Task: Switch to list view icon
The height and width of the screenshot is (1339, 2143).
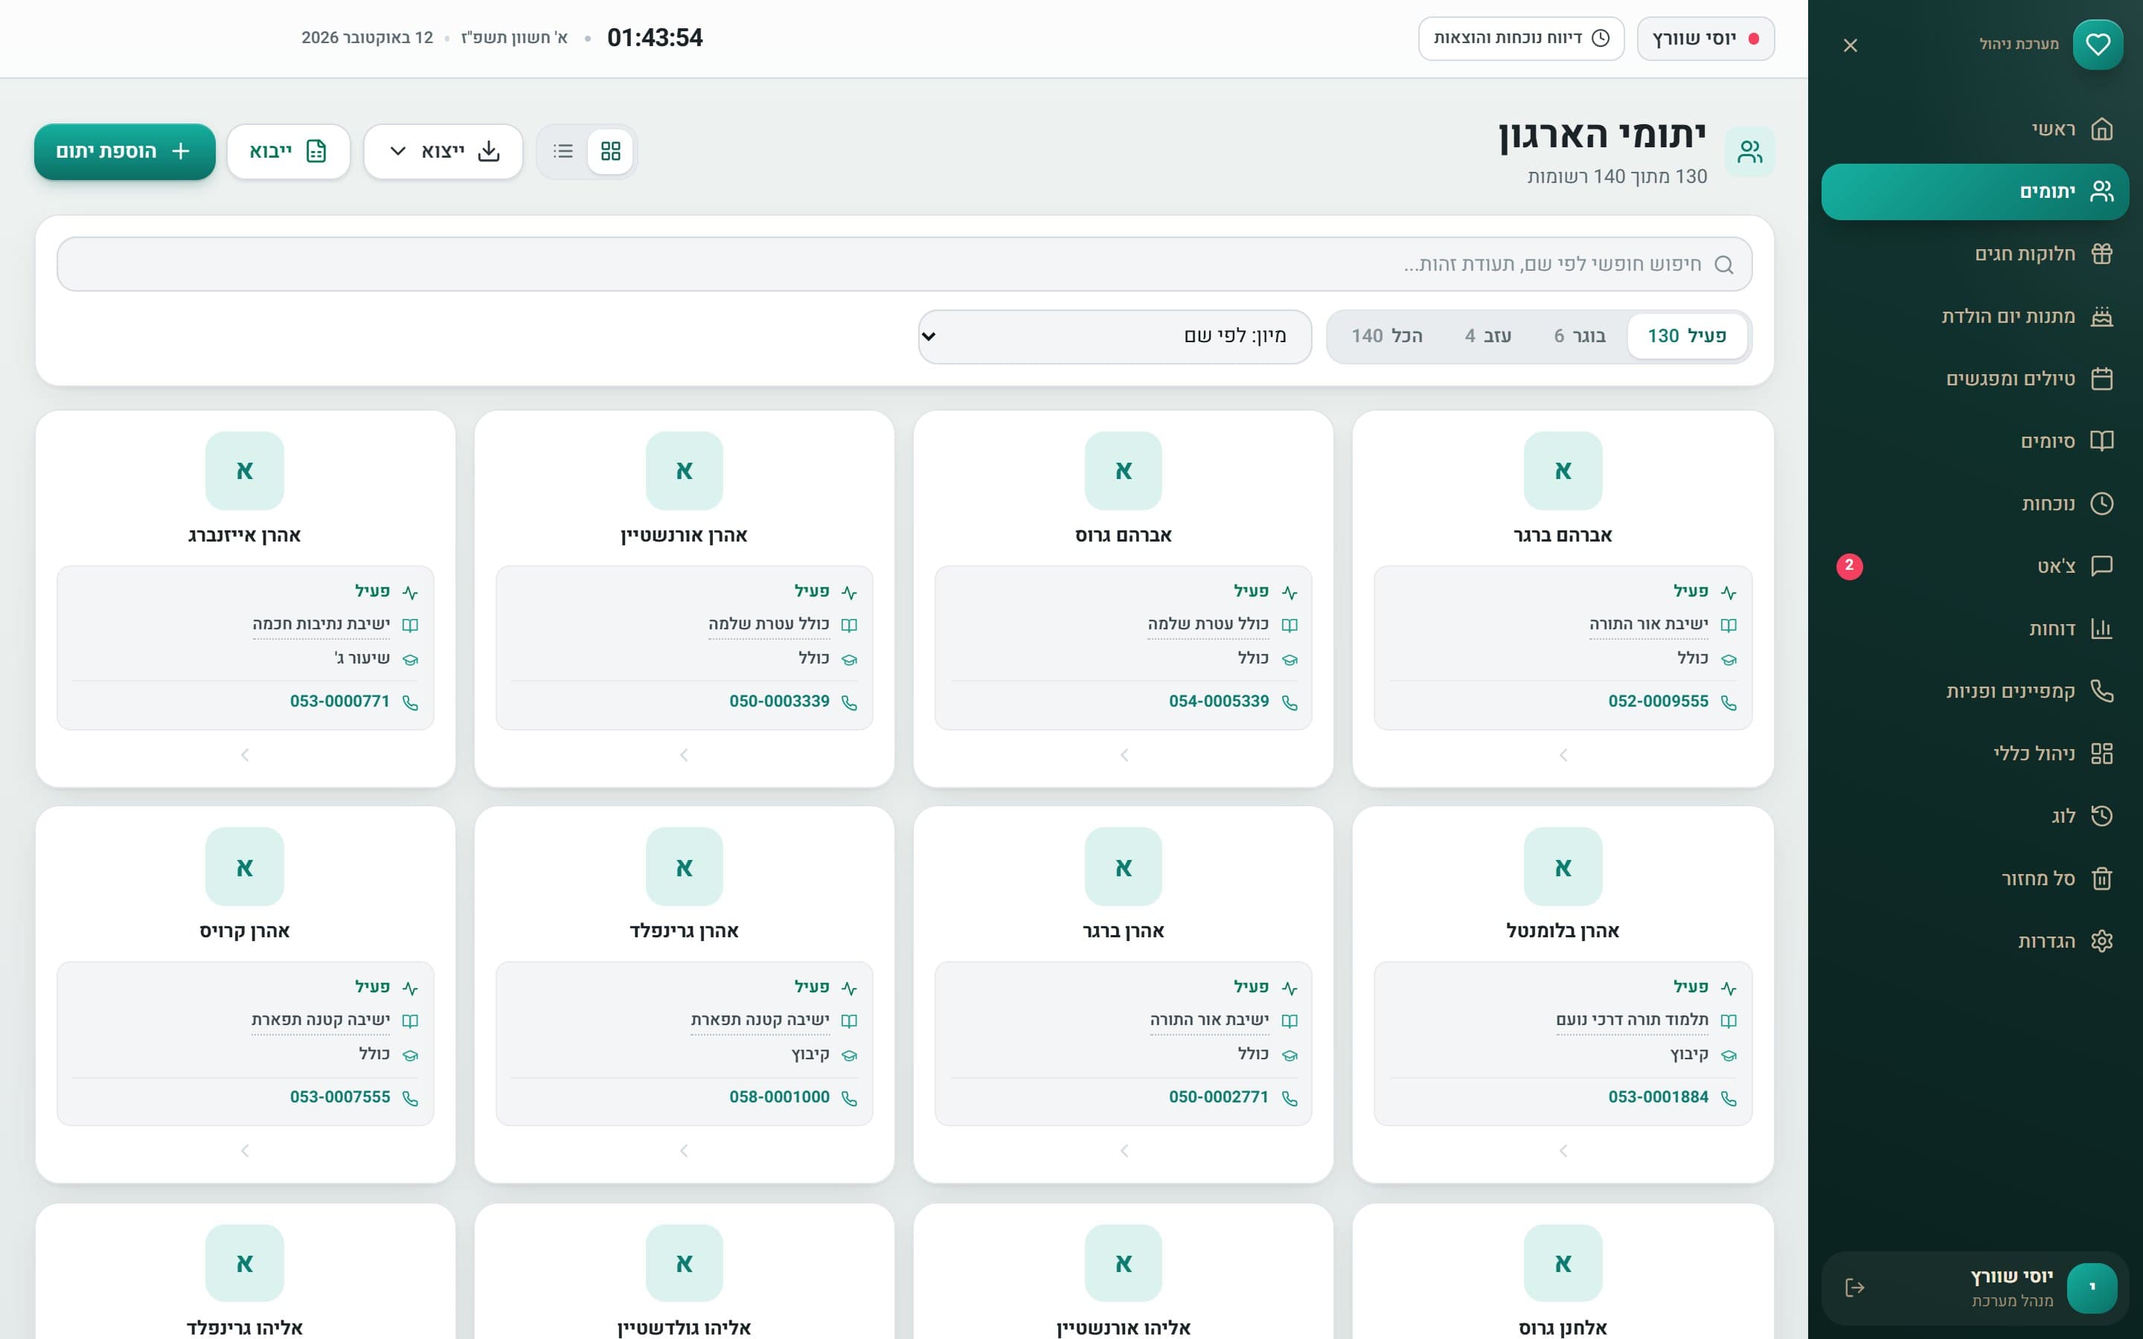Action: tap(563, 152)
